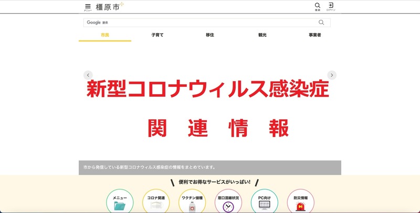Viewport: 420px width, 213px height.
Task: Check the 窓口混雑状況 clock icon
Action: point(228,203)
